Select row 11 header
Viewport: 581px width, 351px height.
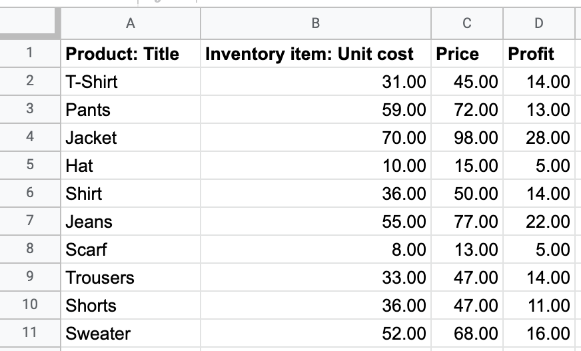point(30,333)
